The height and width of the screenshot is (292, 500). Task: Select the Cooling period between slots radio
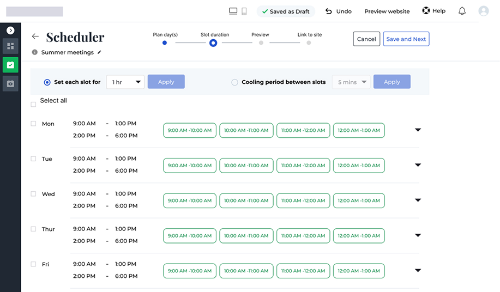tap(234, 82)
